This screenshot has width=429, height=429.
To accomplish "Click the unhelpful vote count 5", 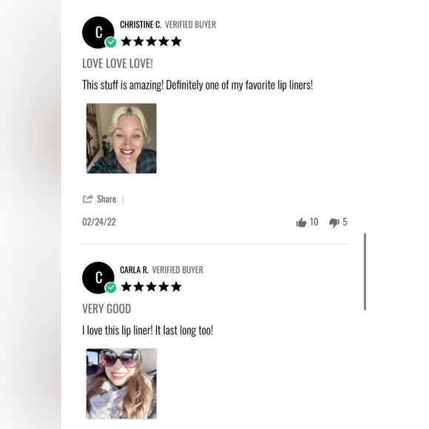I will 345,222.
